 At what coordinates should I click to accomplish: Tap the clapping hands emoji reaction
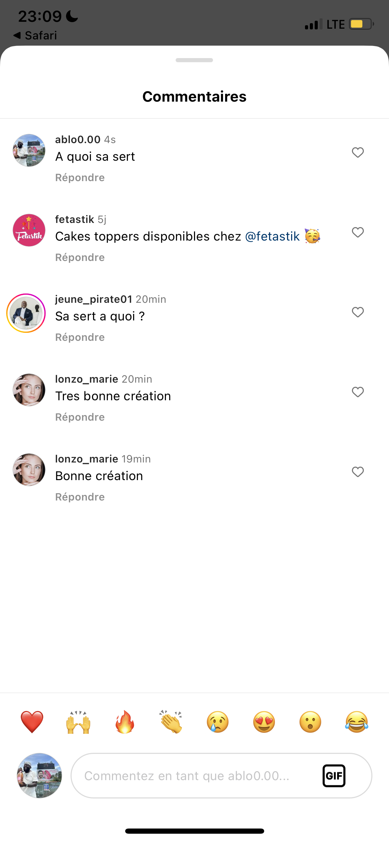click(171, 722)
